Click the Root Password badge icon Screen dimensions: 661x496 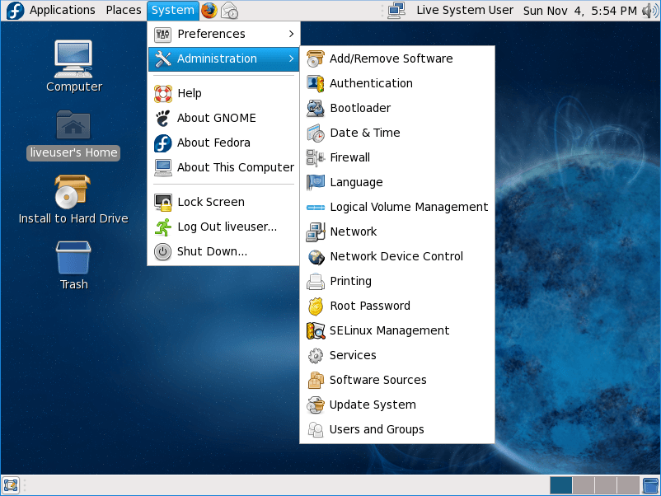(316, 306)
